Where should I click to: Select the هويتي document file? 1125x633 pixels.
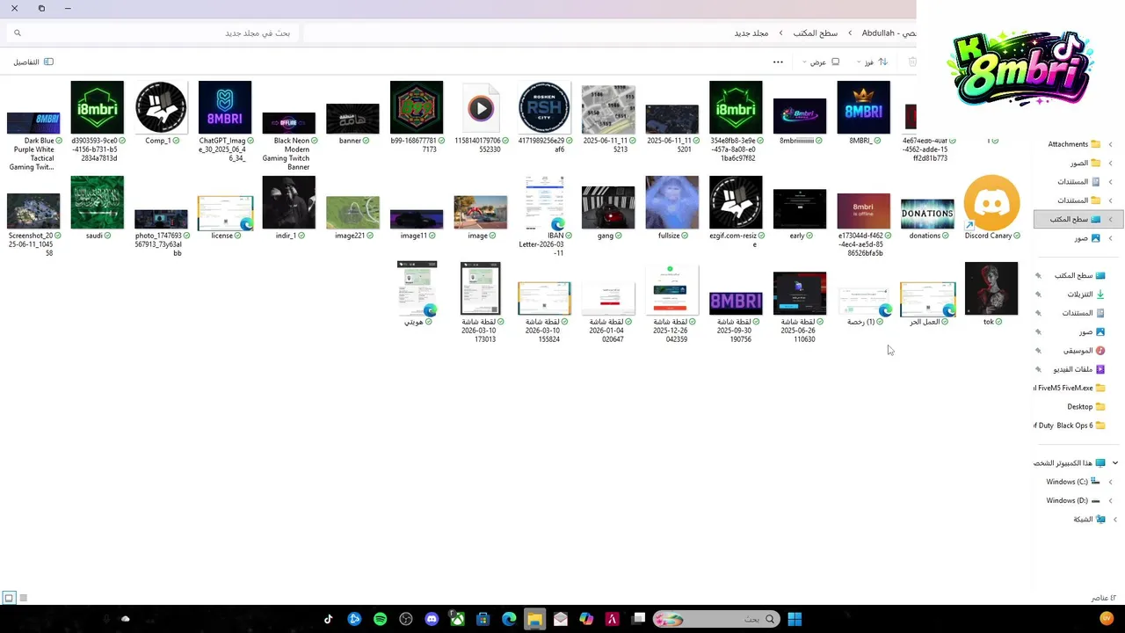click(x=417, y=295)
